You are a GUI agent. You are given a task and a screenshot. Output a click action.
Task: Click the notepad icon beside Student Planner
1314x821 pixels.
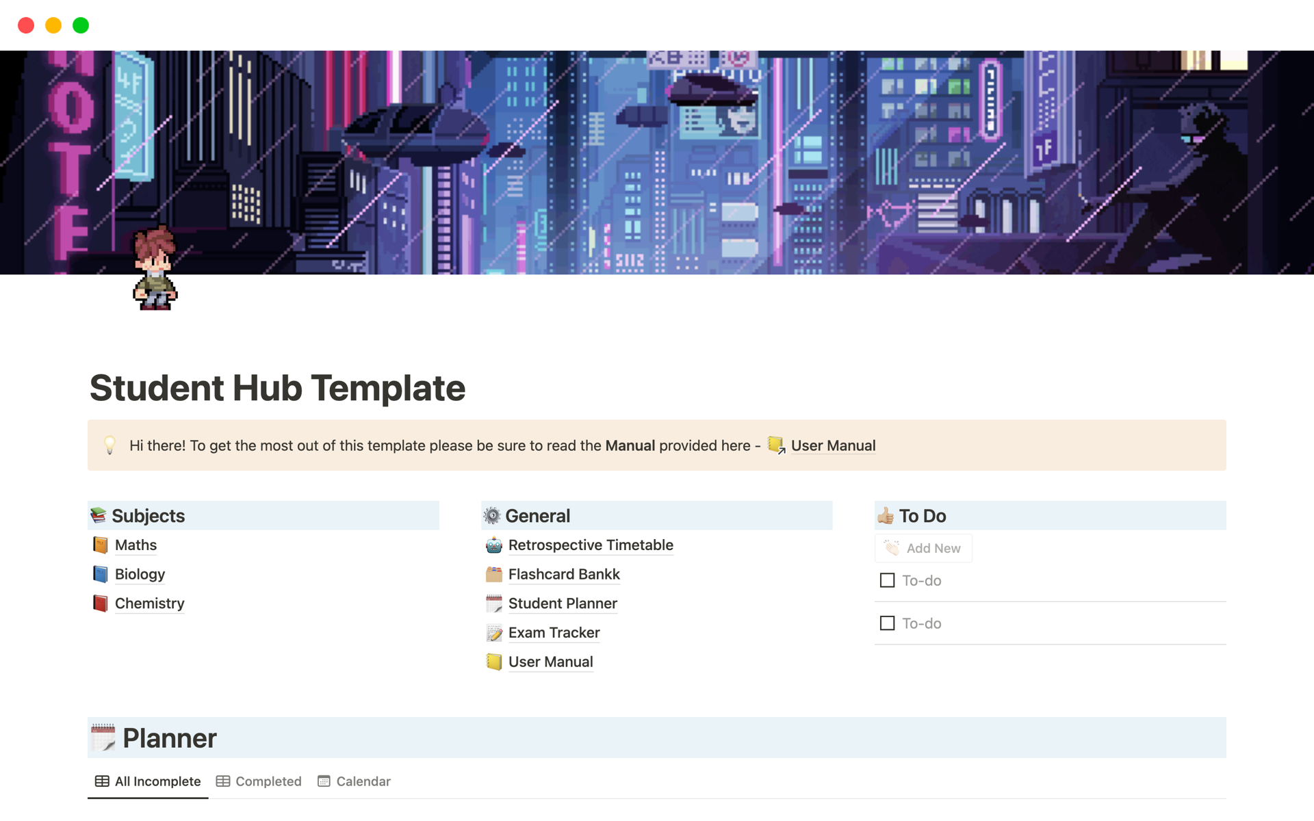[493, 603]
